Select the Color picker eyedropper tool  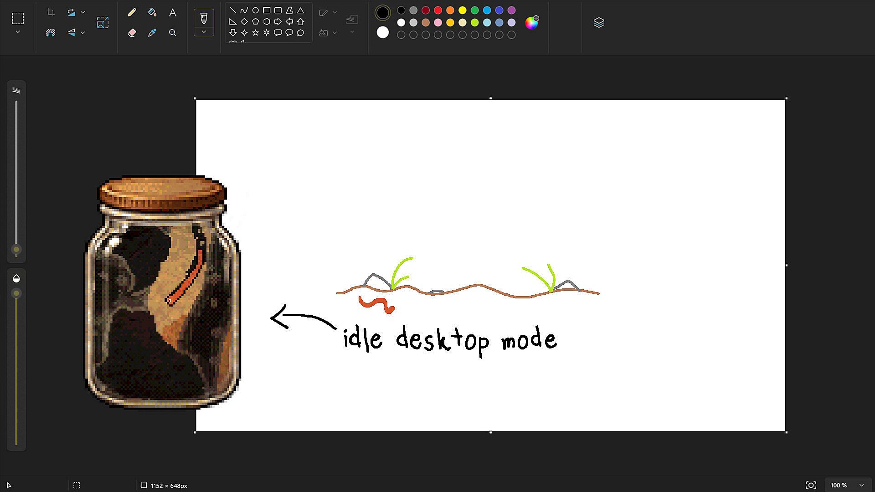pos(152,33)
